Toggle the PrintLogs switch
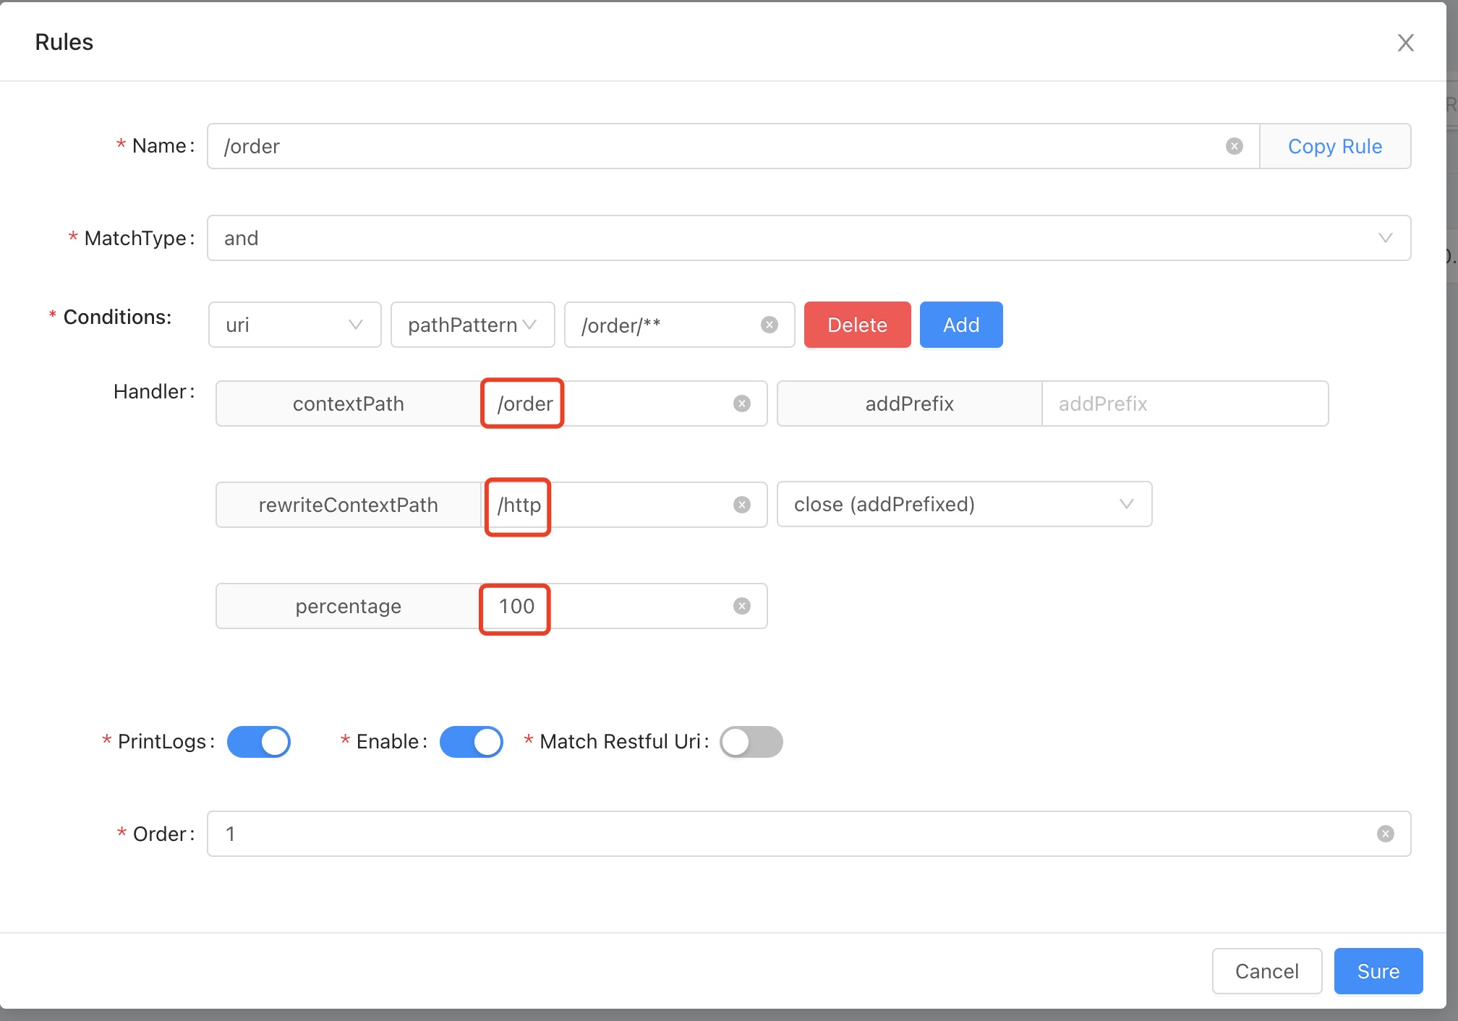The image size is (1458, 1021). pyautogui.click(x=259, y=742)
